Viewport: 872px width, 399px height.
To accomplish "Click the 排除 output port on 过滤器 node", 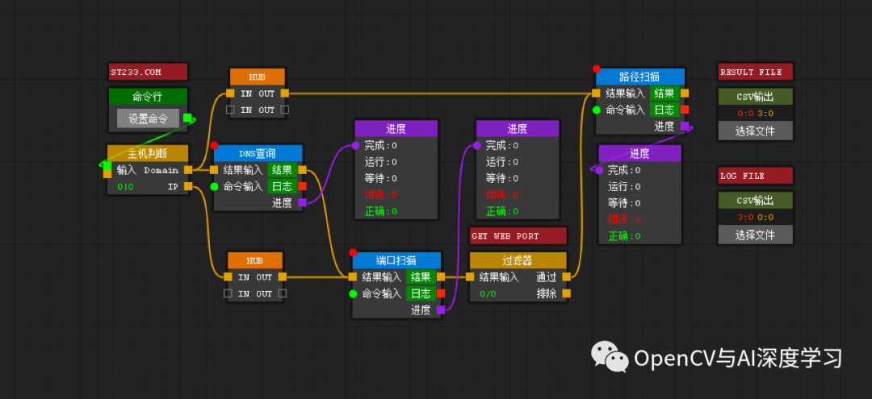I will tap(567, 293).
